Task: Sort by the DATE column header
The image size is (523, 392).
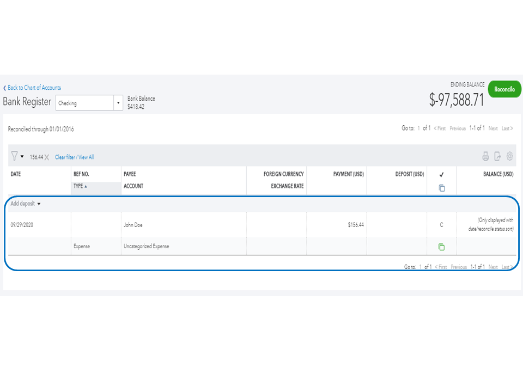Action: pyautogui.click(x=16, y=174)
